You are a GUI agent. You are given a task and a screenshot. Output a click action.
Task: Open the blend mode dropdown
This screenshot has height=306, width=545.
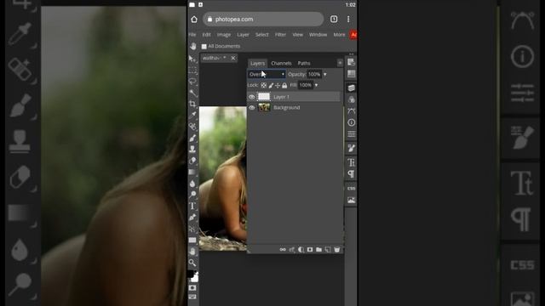pyautogui.click(x=267, y=74)
